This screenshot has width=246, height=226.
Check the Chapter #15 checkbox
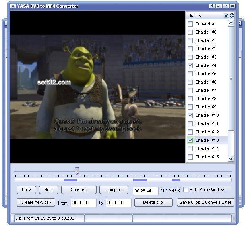(x=190, y=157)
